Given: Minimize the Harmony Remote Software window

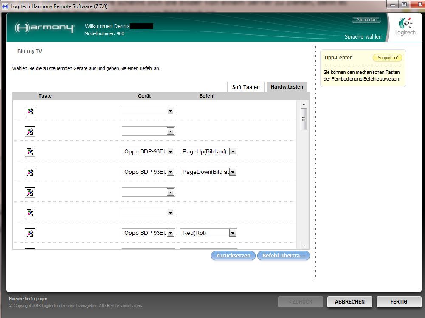Looking at the screenshot, I should click(x=392, y=5).
